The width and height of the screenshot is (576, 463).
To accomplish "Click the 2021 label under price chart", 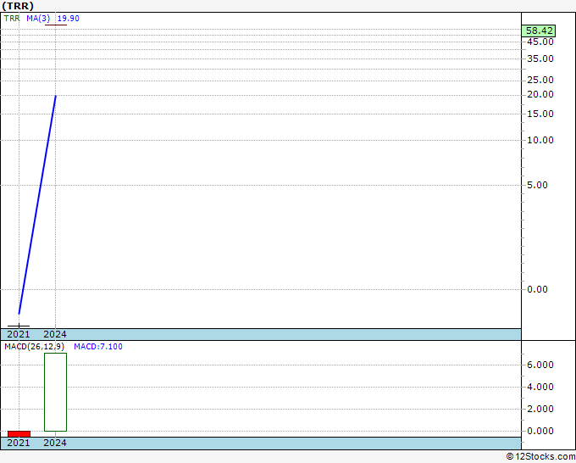I will 19,334.
